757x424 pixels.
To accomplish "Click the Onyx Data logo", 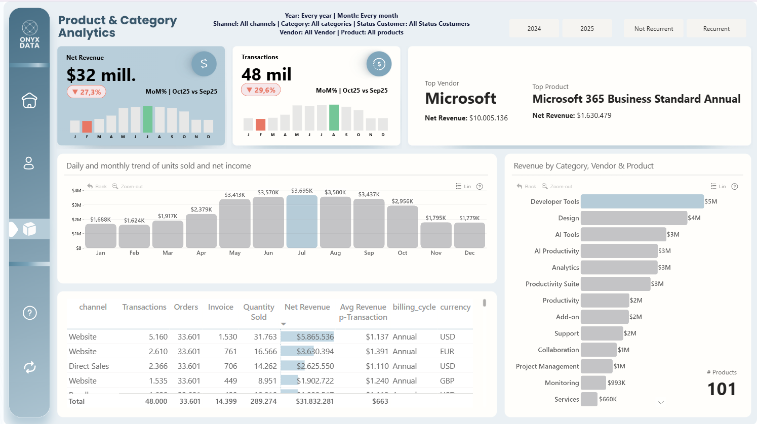I will 30,34.
